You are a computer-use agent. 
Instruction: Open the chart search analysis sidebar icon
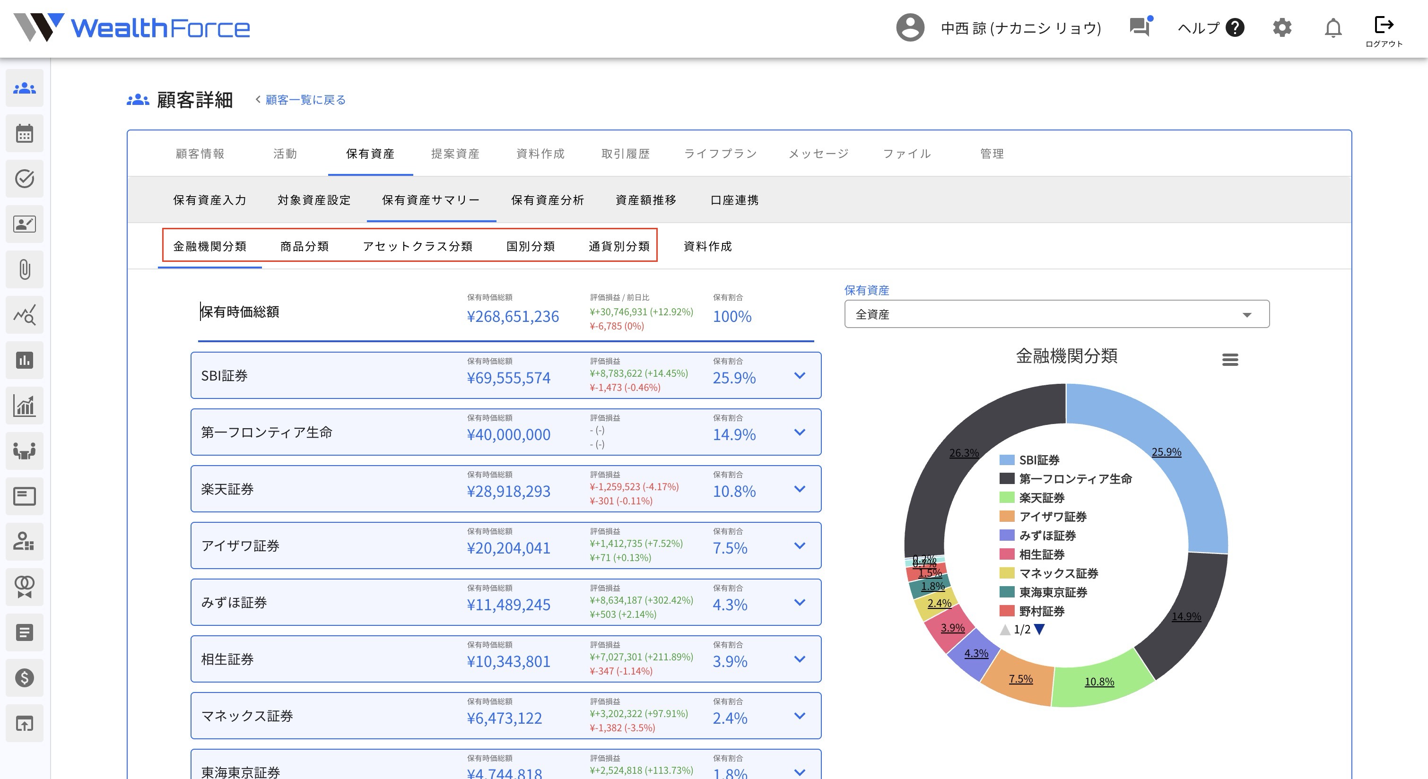click(25, 315)
